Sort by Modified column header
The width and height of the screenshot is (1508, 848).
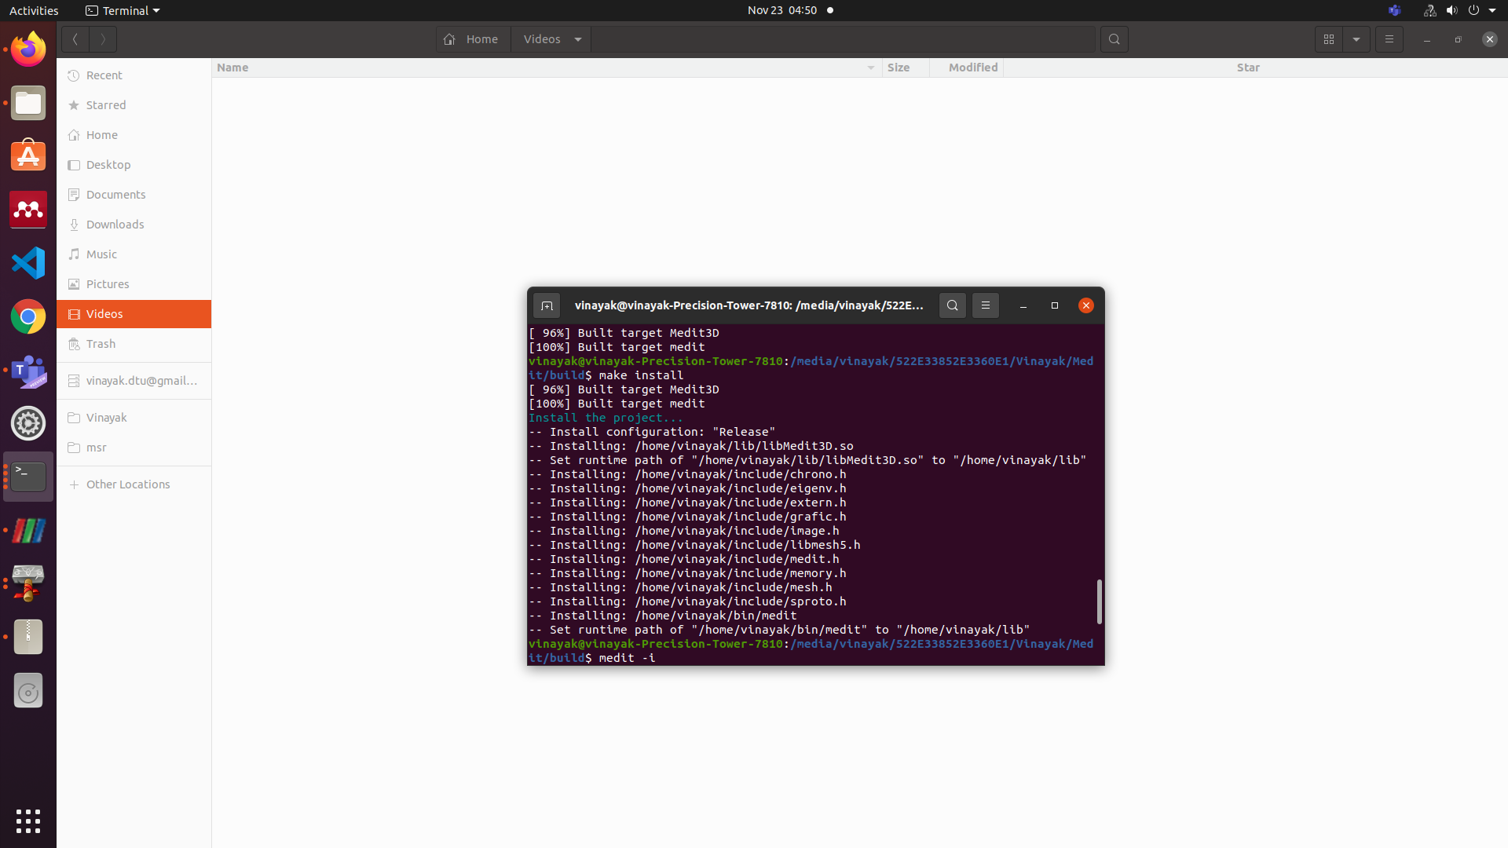point(967,68)
